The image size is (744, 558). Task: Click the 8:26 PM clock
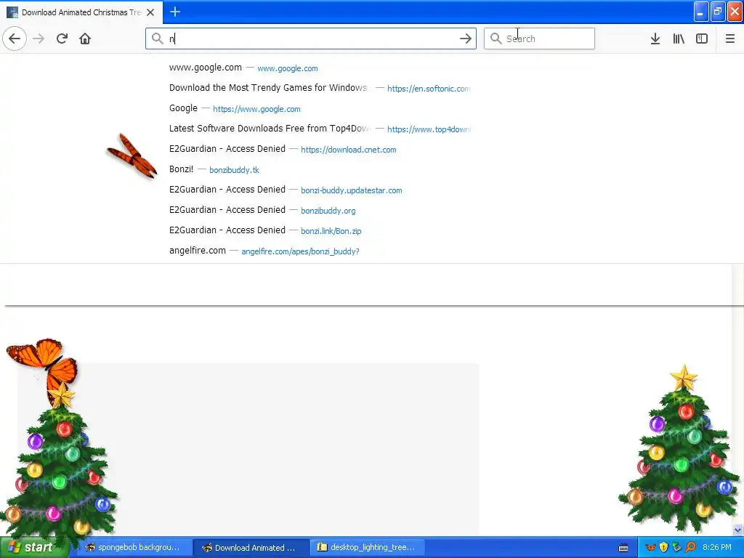(717, 548)
